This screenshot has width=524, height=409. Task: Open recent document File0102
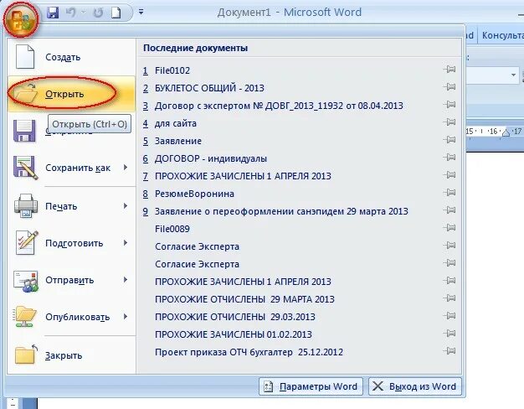coord(172,70)
